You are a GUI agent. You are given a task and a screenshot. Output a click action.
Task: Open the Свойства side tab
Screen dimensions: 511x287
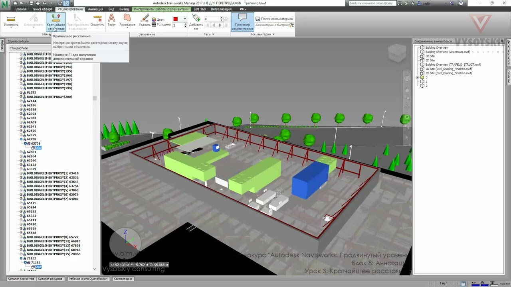[x=509, y=76]
